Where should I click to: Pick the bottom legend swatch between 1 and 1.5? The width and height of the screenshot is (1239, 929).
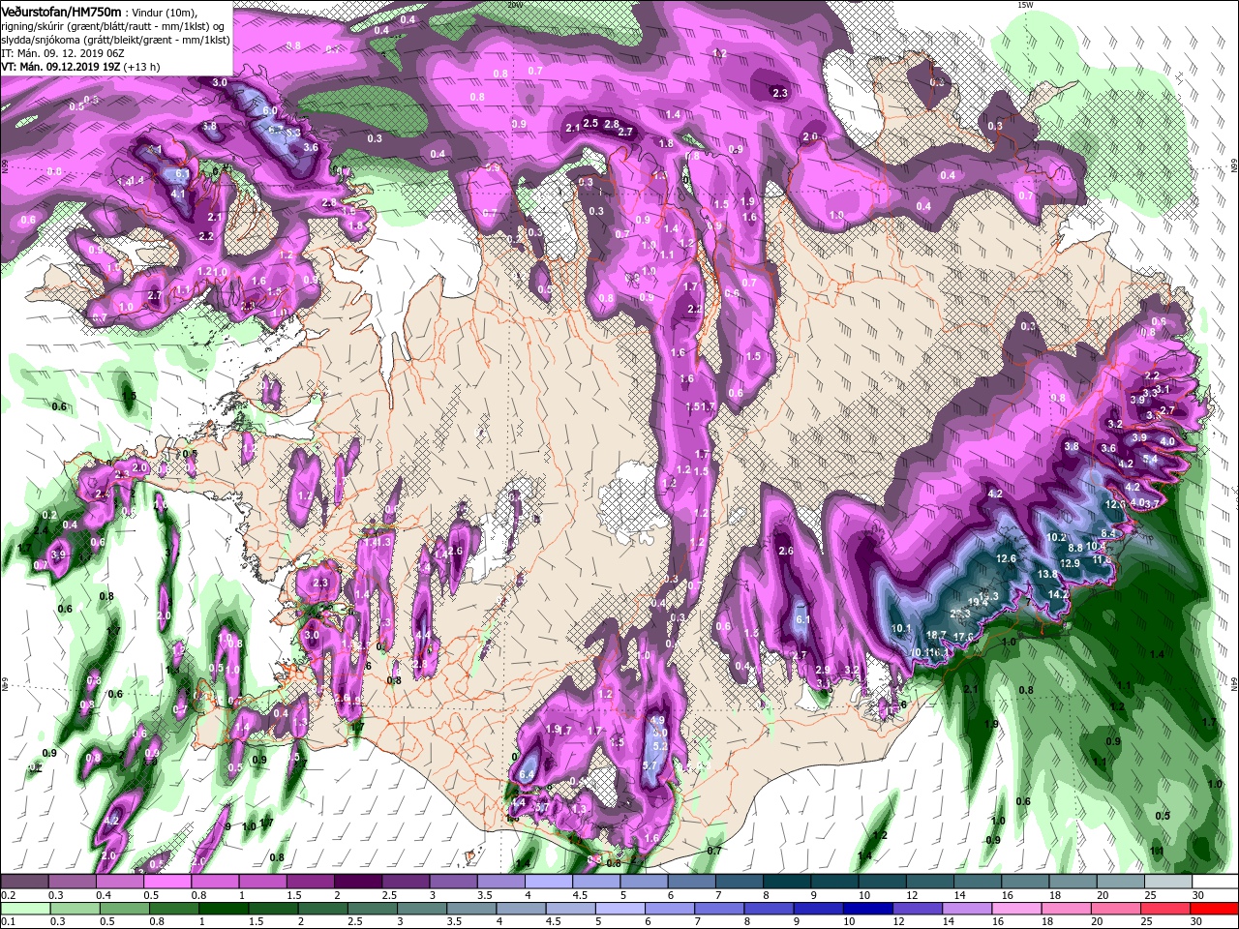tap(223, 909)
